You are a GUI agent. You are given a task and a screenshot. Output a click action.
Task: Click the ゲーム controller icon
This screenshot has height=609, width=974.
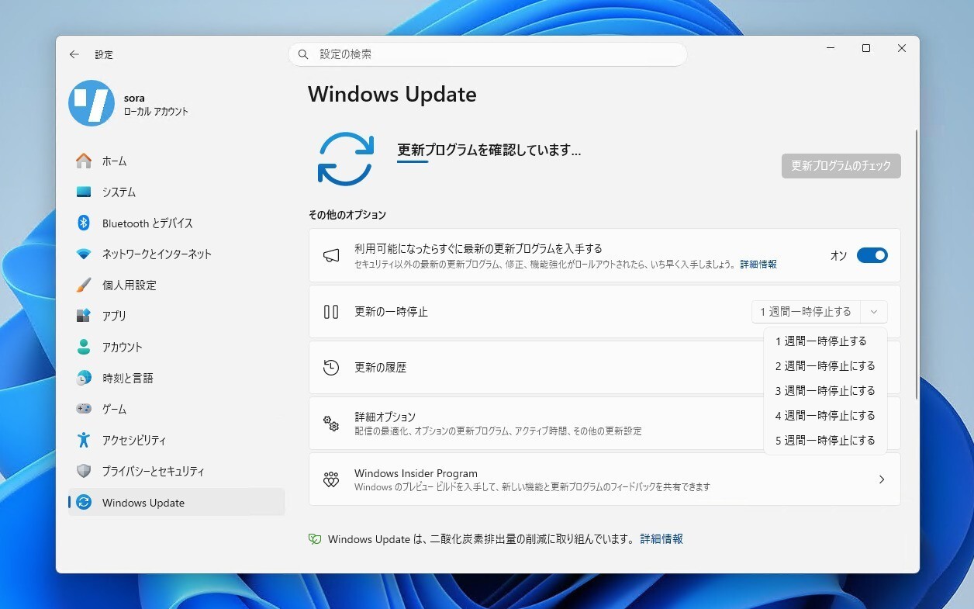point(84,409)
